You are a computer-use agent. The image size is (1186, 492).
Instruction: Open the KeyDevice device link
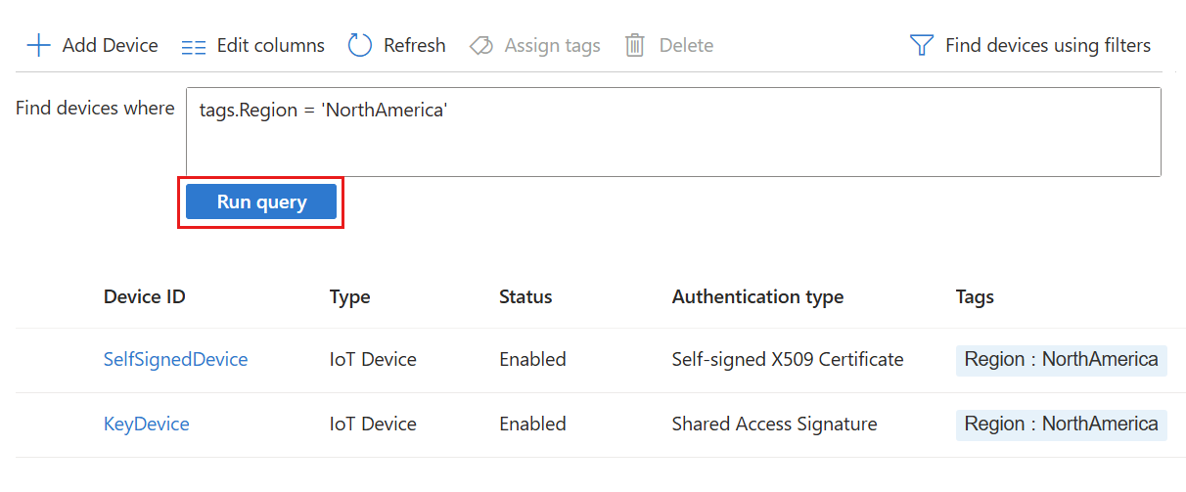pos(146,424)
